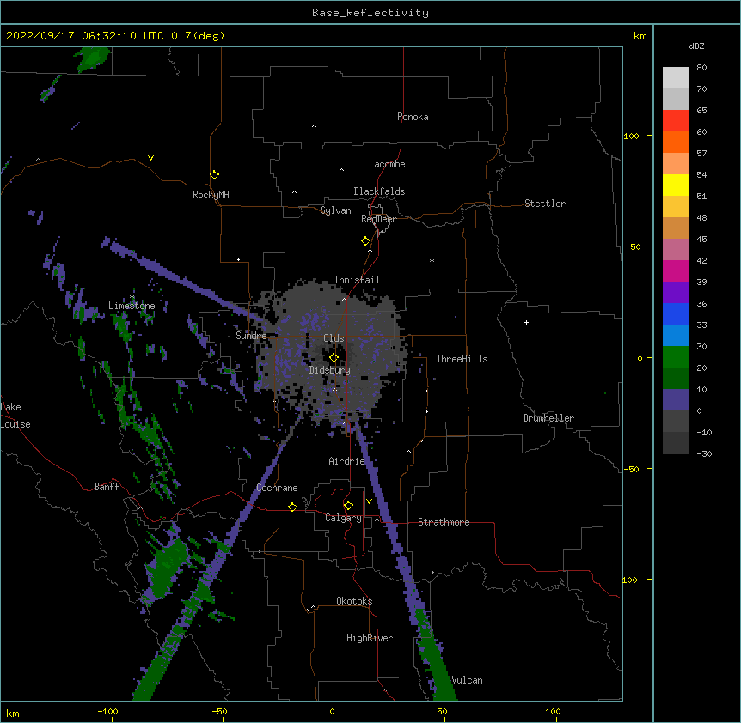Viewport: 741px width, 723px height.
Task: Click the yellow radar site marker near Olds
Action: coord(334,358)
